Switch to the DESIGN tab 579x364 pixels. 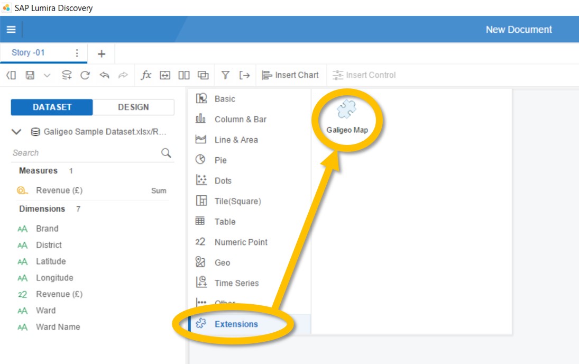point(133,107)
